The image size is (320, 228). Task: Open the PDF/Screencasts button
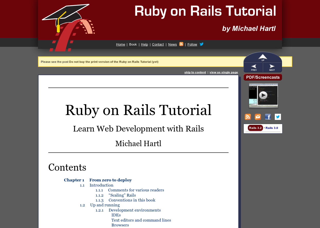click(263, 77)
